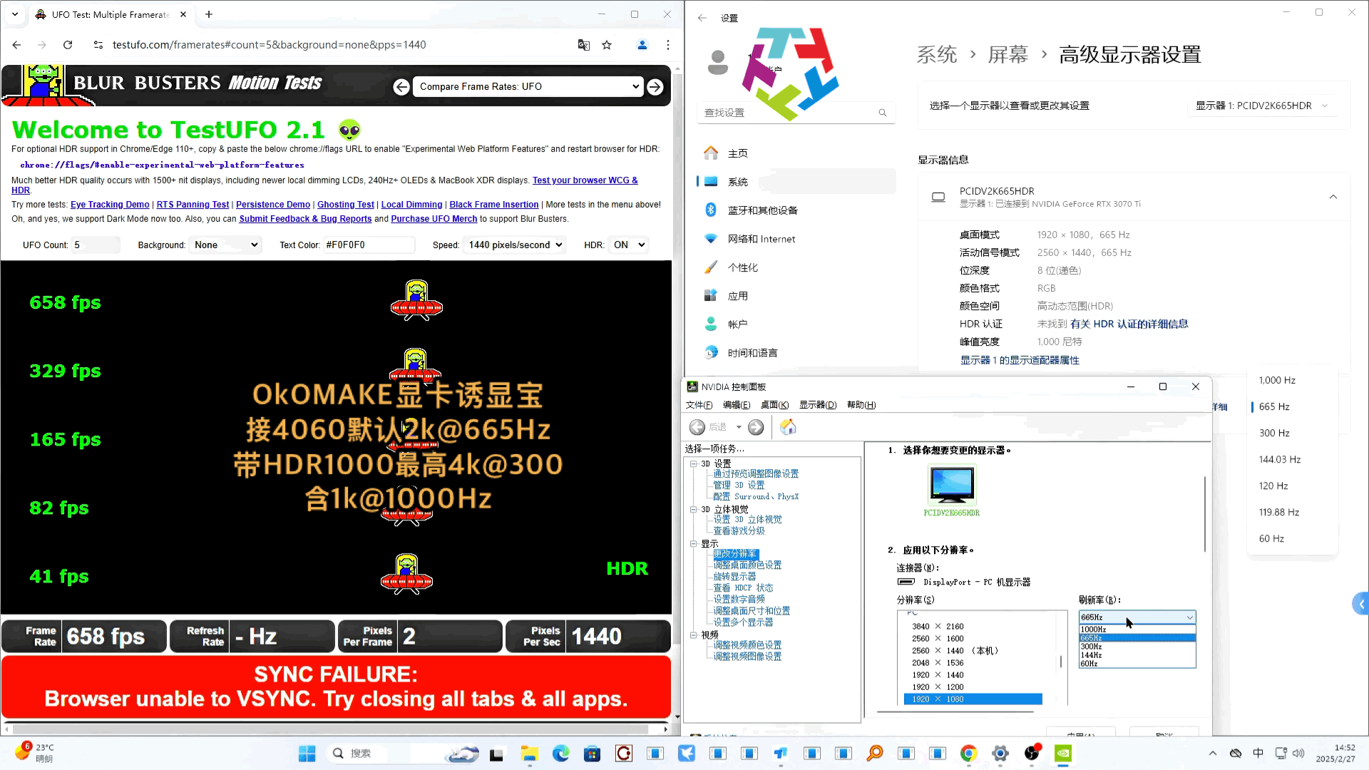The image size is (1369, 770).
Task: Open Microsoft Edge from the taskbar
Action: pyautogui.click(x=561, y=754)
